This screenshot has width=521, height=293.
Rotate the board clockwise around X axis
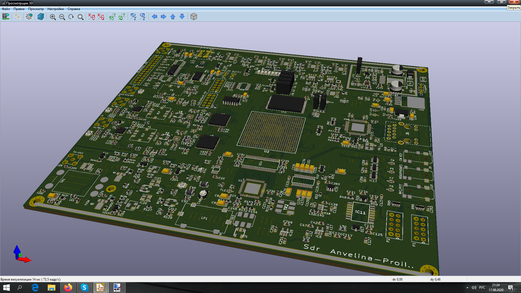pos(92,16)
